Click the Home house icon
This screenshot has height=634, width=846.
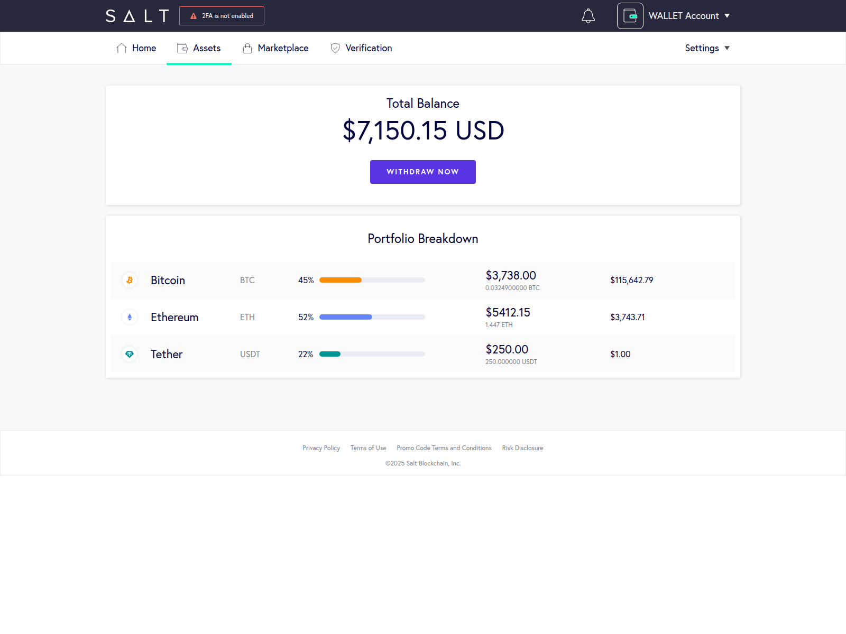[x=122, y=48]
